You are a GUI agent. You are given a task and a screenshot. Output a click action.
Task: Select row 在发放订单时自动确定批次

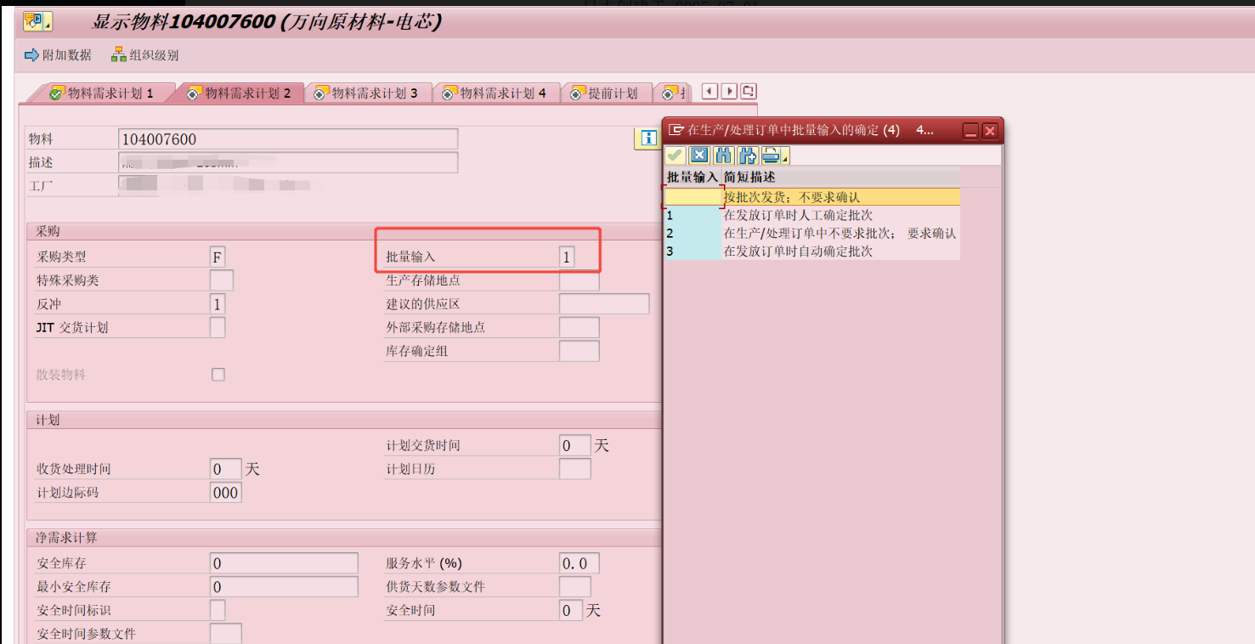coord(812,251)
